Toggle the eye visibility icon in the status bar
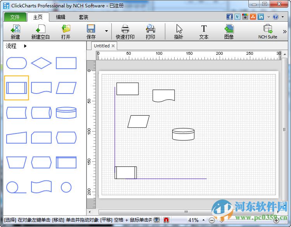The image size is (291, 227). [x=157, y=220]
